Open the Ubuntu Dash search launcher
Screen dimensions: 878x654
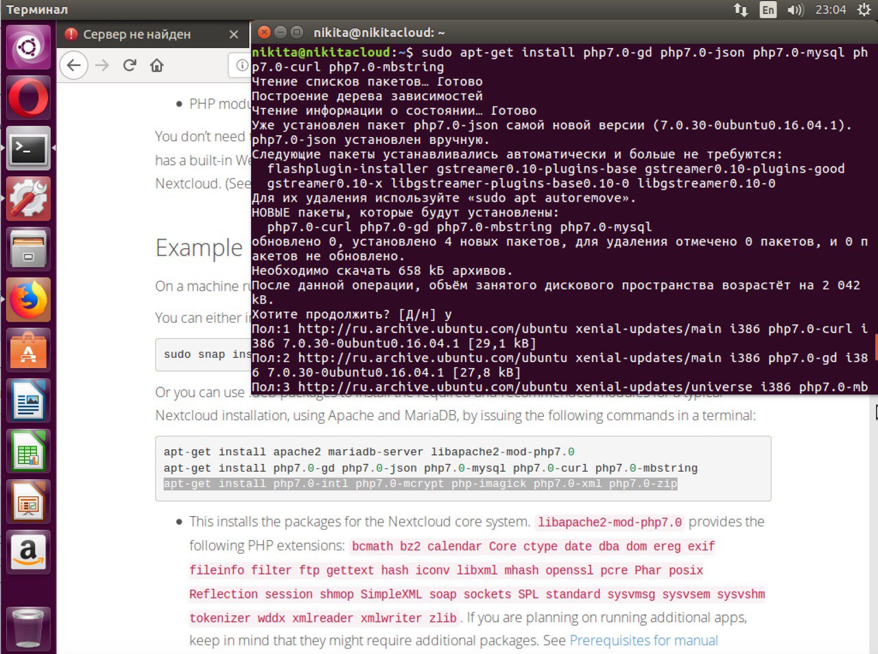tap(28, 47)
